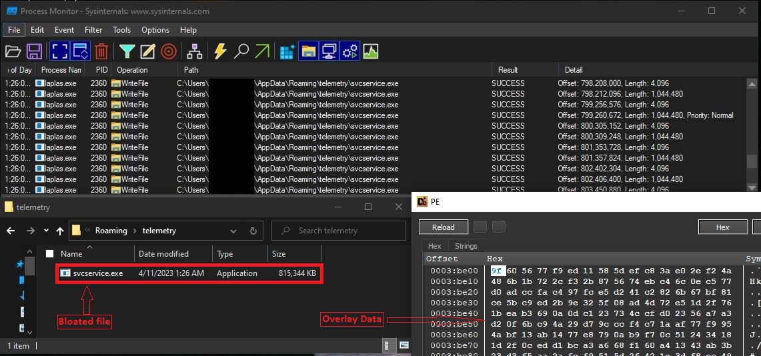Select WriteFile row with offset 798,208,000
This screenshot has width=761, height=356.
point(373,83)
